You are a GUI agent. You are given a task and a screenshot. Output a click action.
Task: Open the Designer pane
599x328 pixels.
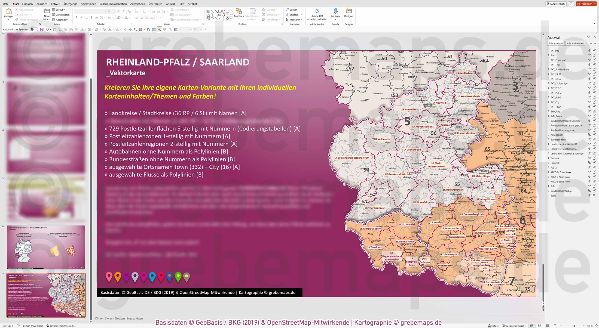coord(349,12)
